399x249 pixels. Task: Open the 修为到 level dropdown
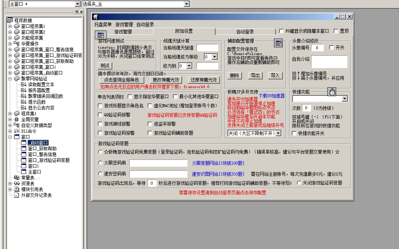(189, 66)
